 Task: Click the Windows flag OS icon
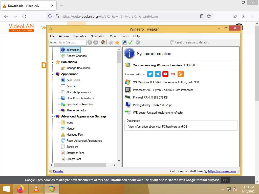(x=127, y=82)
